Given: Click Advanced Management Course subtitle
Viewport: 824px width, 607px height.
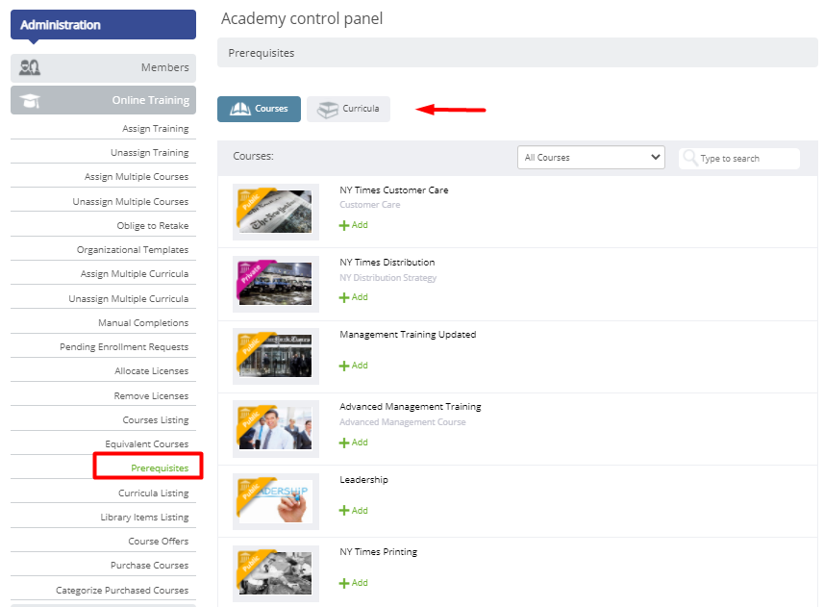Looking at the screenshot, I should coord(403,422).
